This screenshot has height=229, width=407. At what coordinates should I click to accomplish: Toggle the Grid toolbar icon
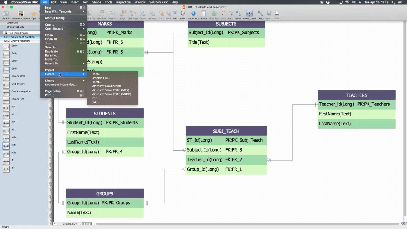click(175, 15)
